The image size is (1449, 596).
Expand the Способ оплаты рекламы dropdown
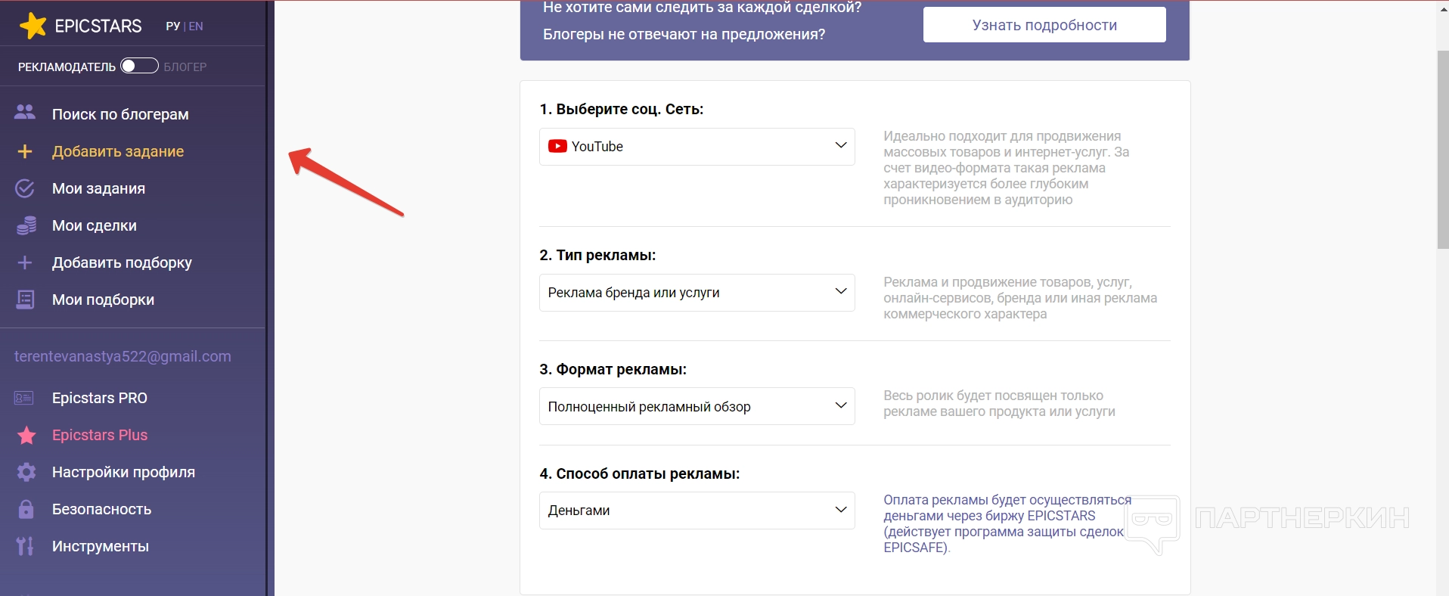697,511
